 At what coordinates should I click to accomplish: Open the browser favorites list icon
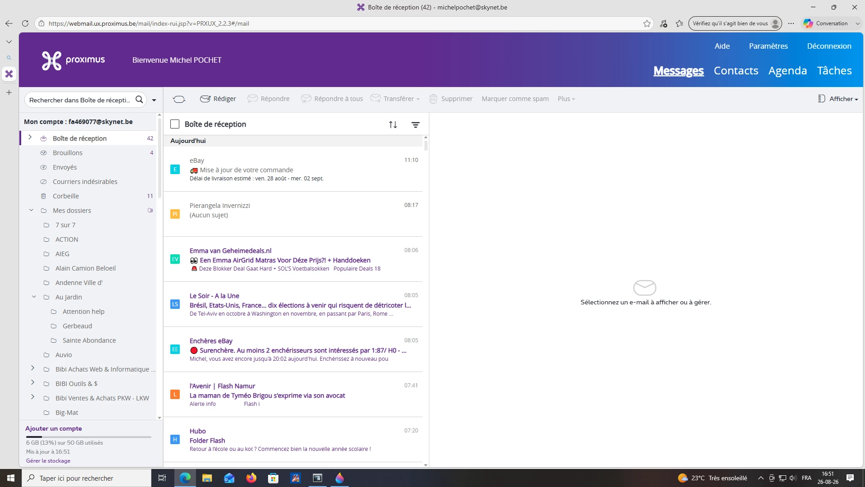click(679, 23)
